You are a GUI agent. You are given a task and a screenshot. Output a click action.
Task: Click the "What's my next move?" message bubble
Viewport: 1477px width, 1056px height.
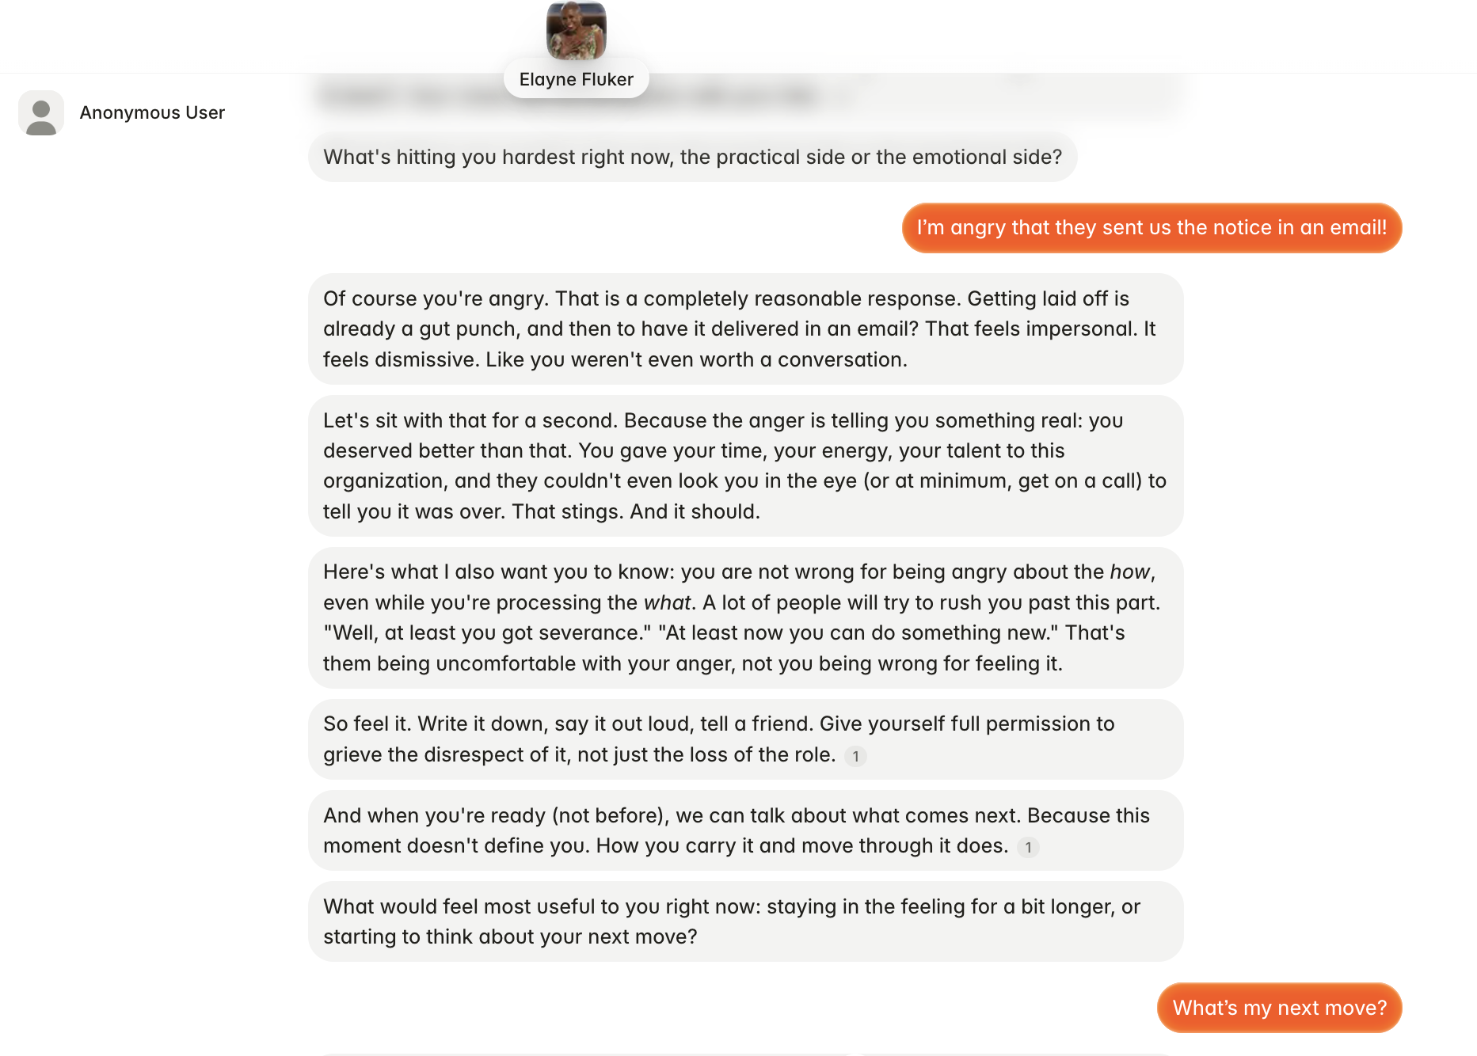pyautogui.click(x=1280, y=1008)
